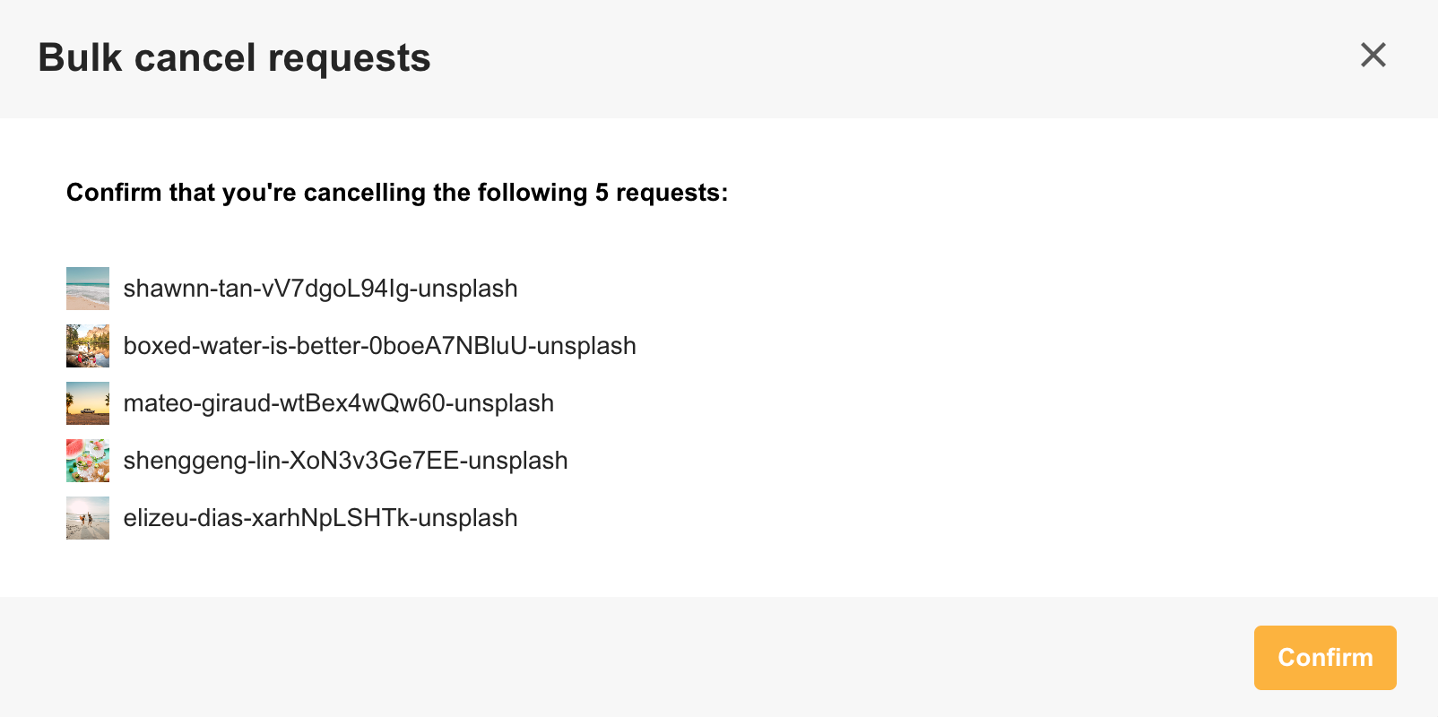Select the mateo-giraud-wtBex4wQw60-unsplash file name
Viewport: 1438px width, 717px height.
(339, 403)
